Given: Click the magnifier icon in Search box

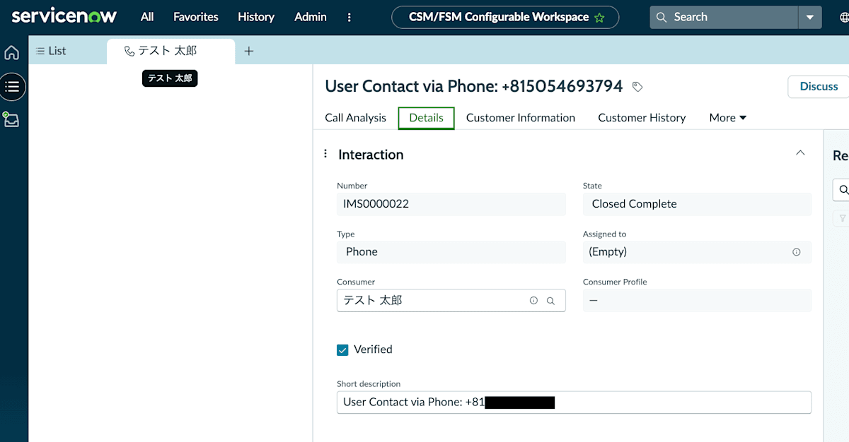Looking at the screenshot, I should 662,17.
